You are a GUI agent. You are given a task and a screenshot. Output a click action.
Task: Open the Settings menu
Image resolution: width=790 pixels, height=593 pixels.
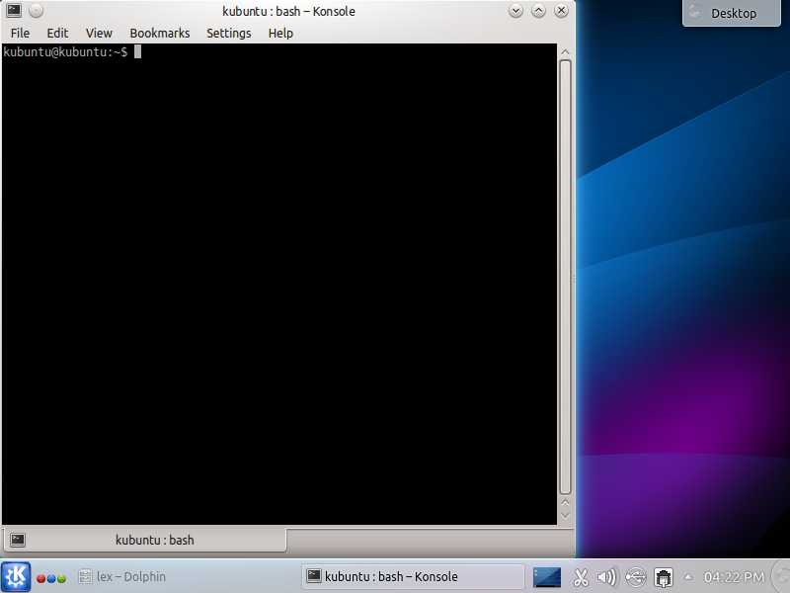tap(228, 33)
